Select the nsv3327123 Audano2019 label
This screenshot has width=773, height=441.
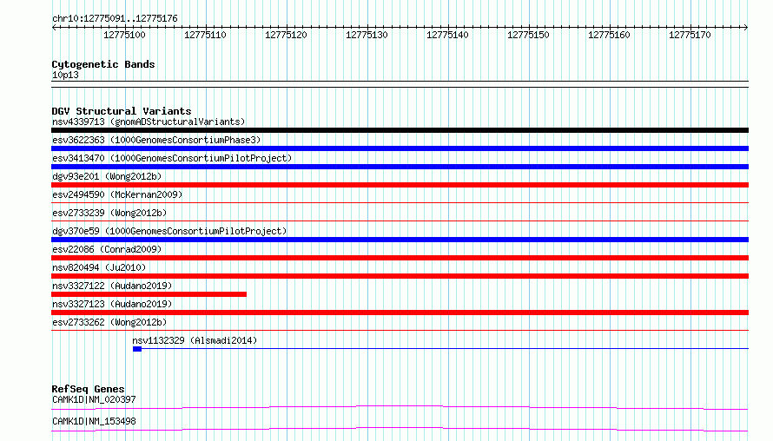point(112,304)
